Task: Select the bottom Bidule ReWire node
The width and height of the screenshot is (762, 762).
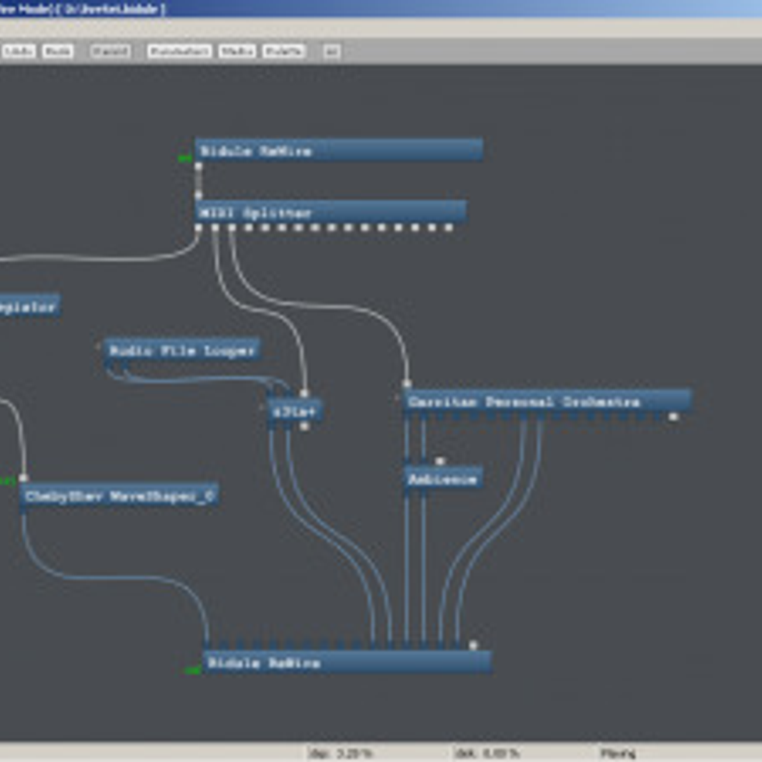Action: (x=347, y=662)
